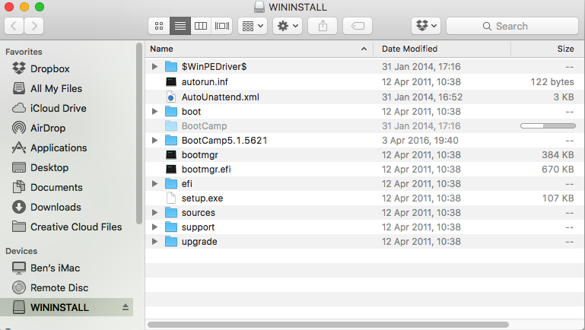Expand the sources folder

pos(154,213)
